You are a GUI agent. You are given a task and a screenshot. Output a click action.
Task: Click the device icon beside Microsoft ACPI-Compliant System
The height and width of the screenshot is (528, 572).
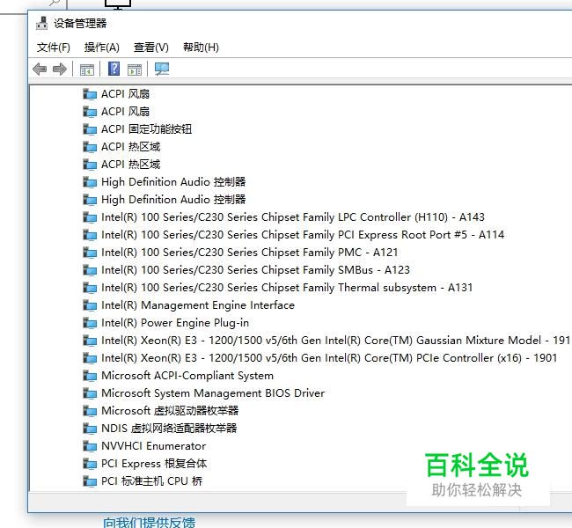tap(90, 376)
